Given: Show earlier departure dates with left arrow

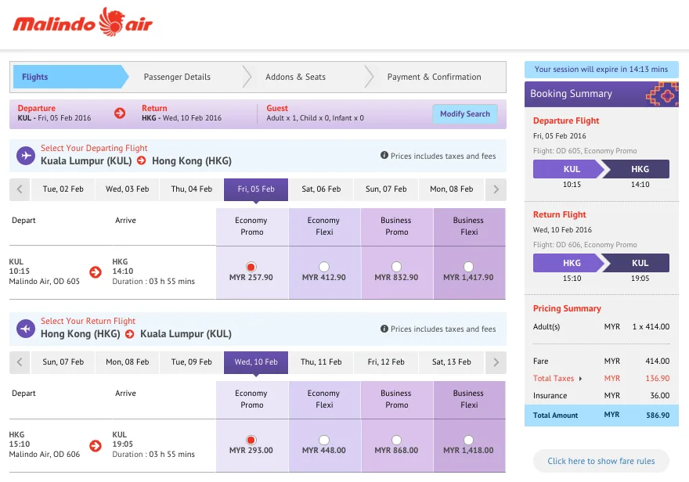Looking at the screenshot, I should pyautogui.click(x=20, y=189).
